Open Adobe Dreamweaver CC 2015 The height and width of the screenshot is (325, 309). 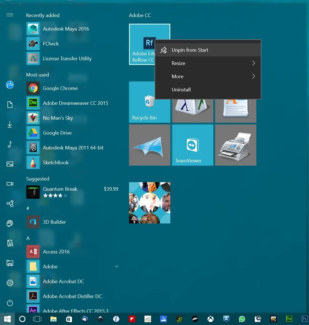click(72, 103)
